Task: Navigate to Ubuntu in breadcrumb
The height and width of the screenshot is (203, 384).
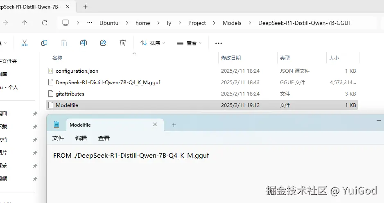Action: 109,23
